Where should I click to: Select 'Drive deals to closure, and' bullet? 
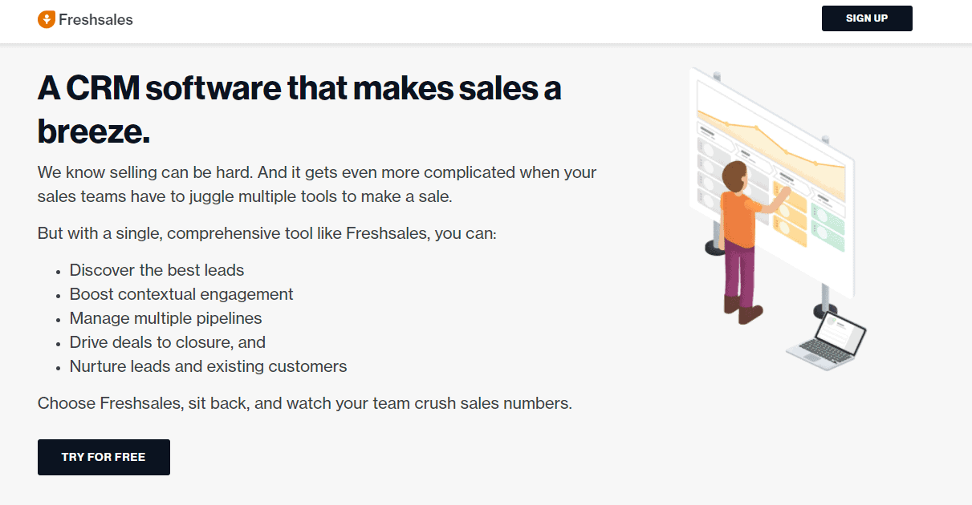click(168, 342)
